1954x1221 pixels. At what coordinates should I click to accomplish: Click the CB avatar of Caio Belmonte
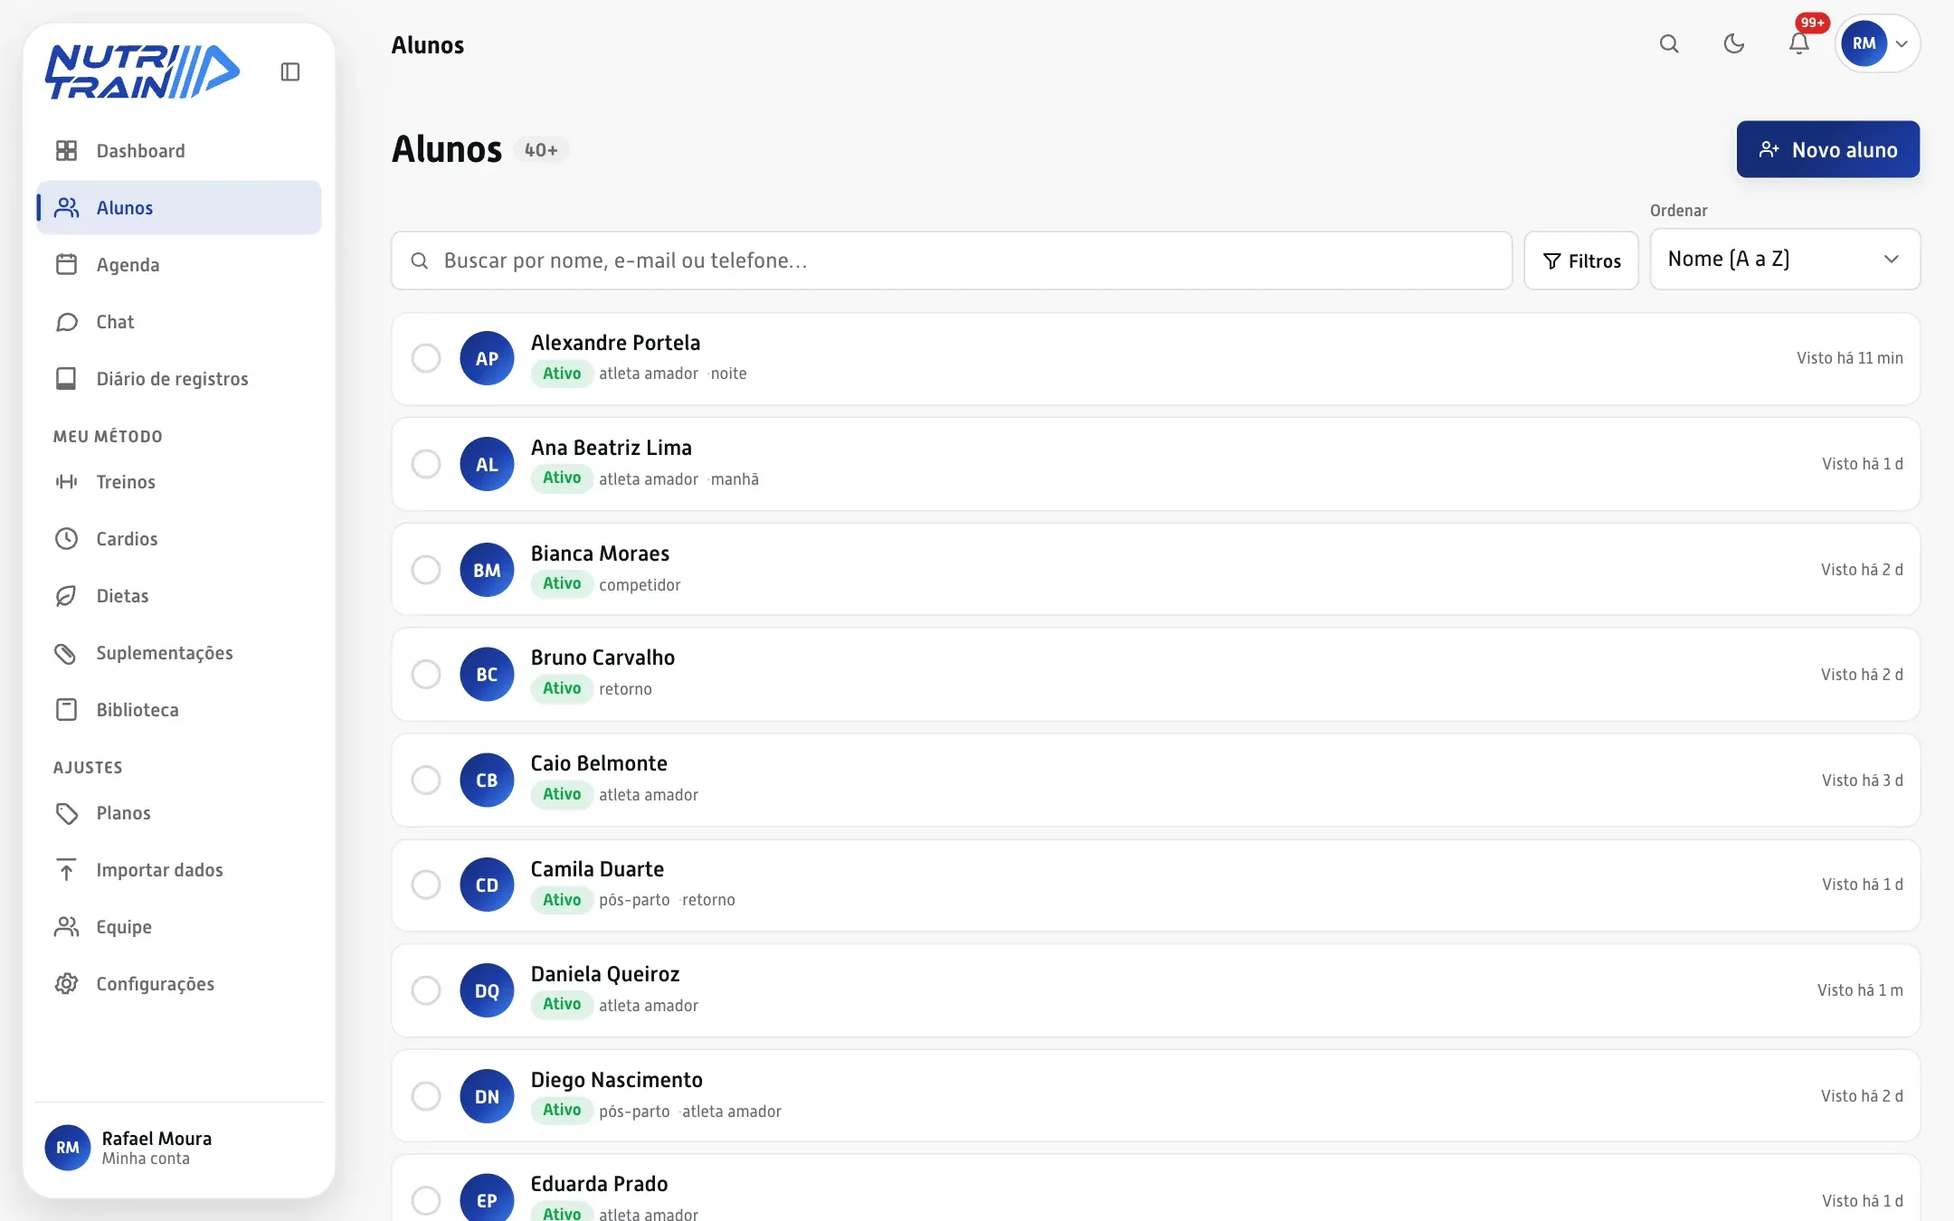coord(487,780)
